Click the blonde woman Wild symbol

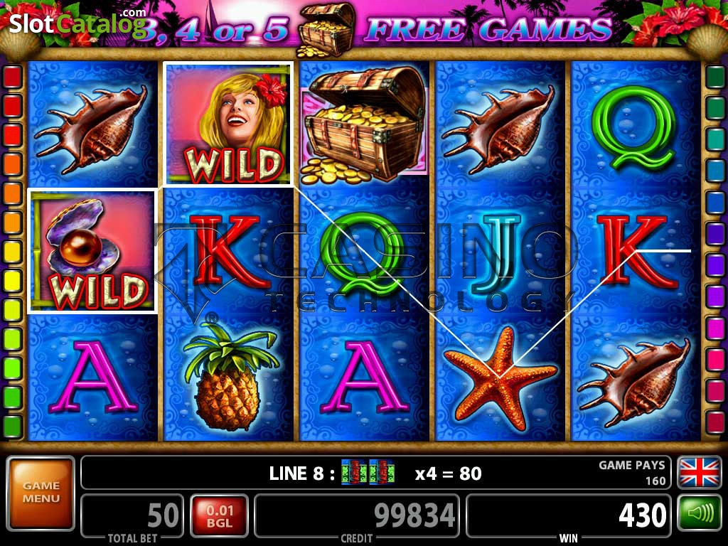tap(228, 124)
